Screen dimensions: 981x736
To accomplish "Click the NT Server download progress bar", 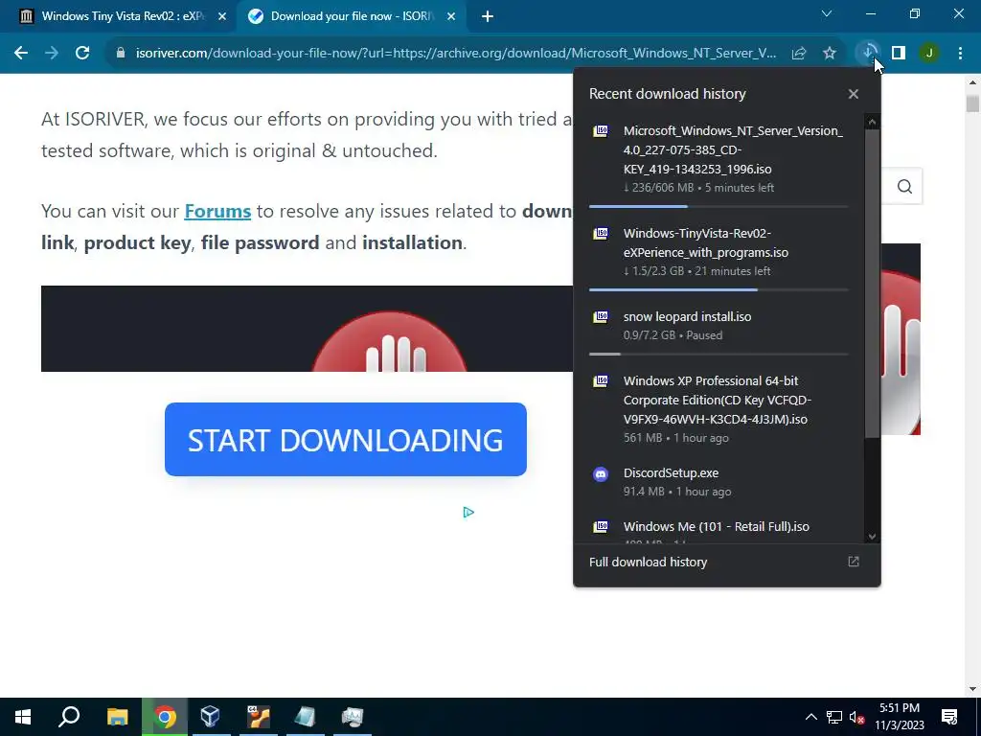I will click(719, 206).
